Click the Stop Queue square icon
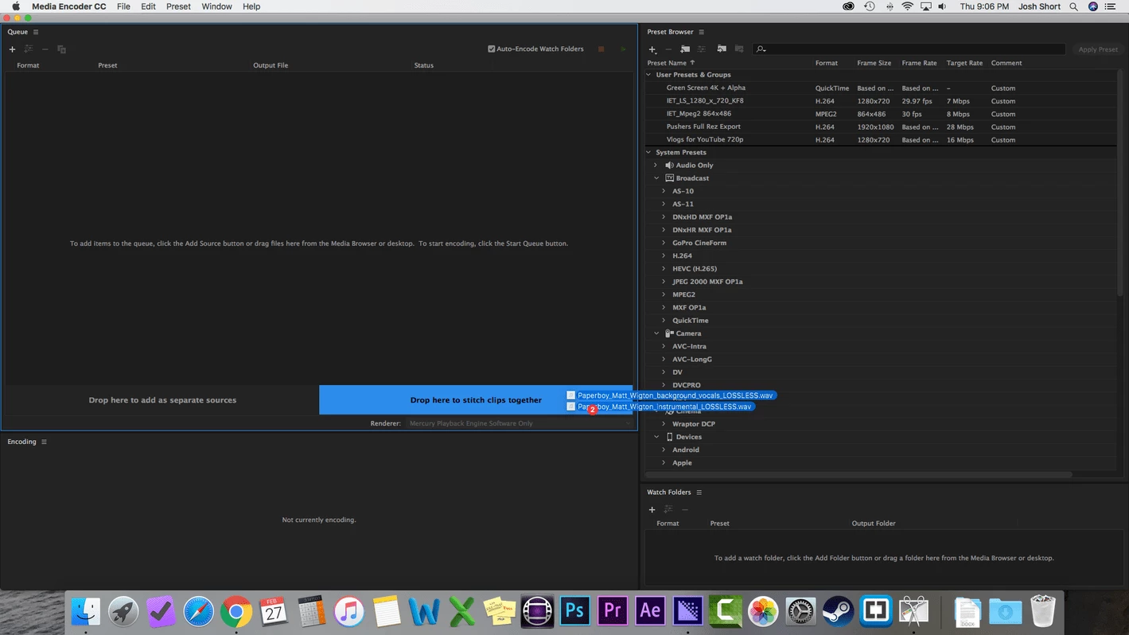The image size is (1129, 635). coord(601,49)
